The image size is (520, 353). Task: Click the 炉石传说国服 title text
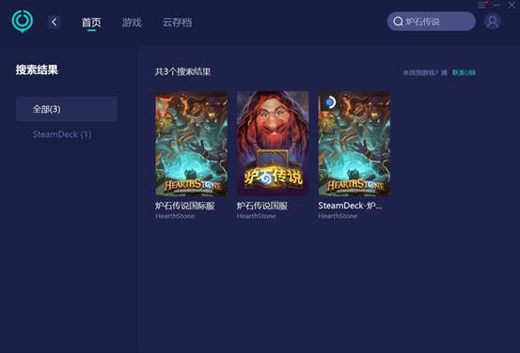click(262, 206)
